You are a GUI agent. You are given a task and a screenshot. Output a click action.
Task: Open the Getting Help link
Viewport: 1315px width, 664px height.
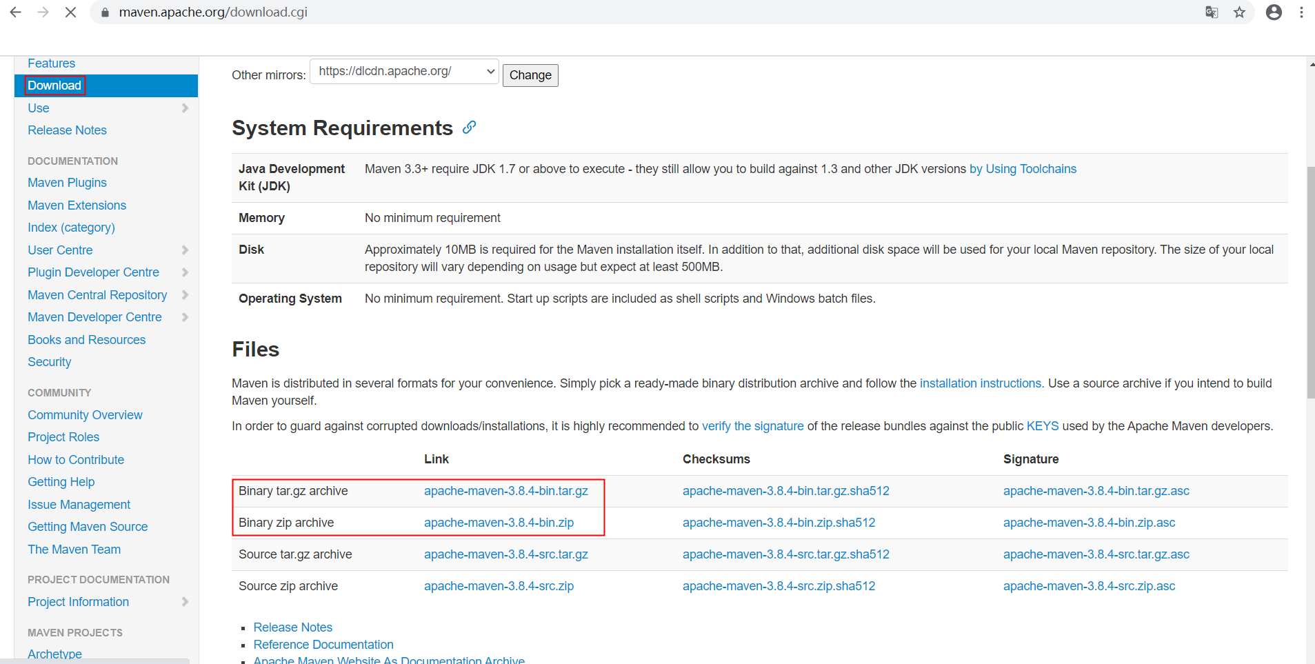pos(61,482)
